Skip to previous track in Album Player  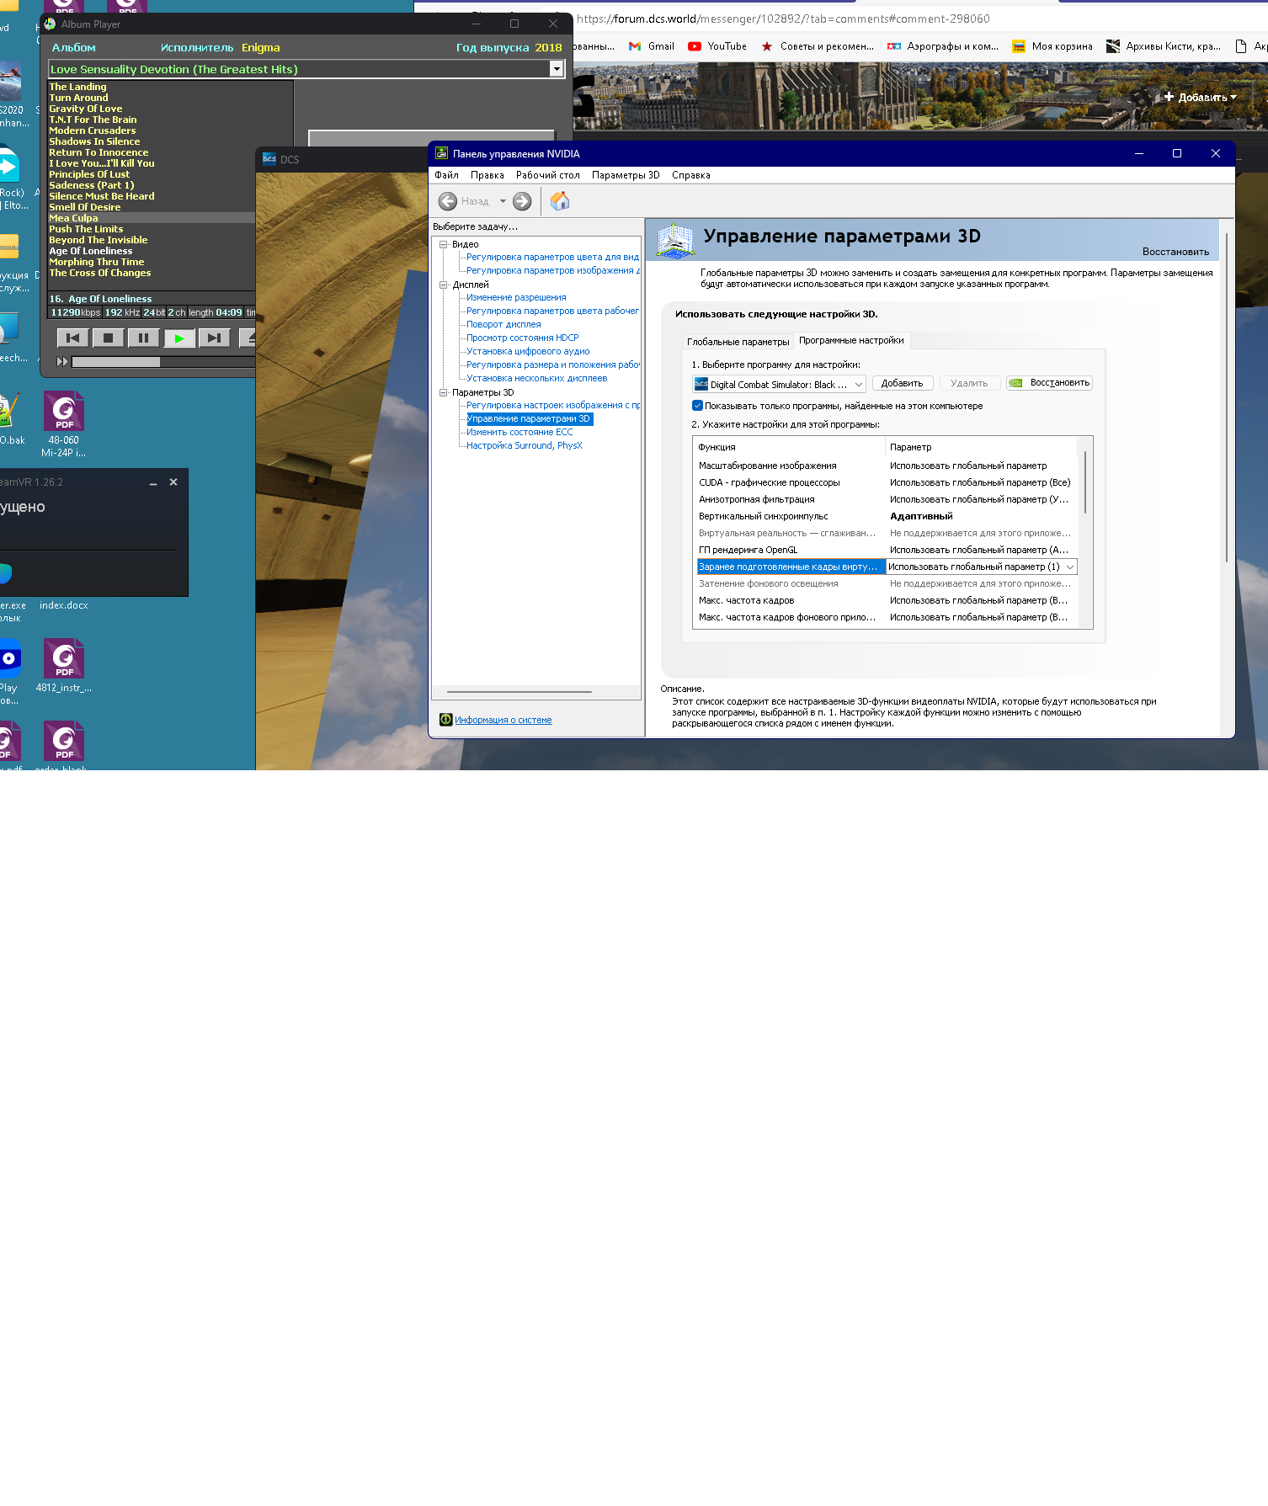pyautogui.click(x=73, y=338)
